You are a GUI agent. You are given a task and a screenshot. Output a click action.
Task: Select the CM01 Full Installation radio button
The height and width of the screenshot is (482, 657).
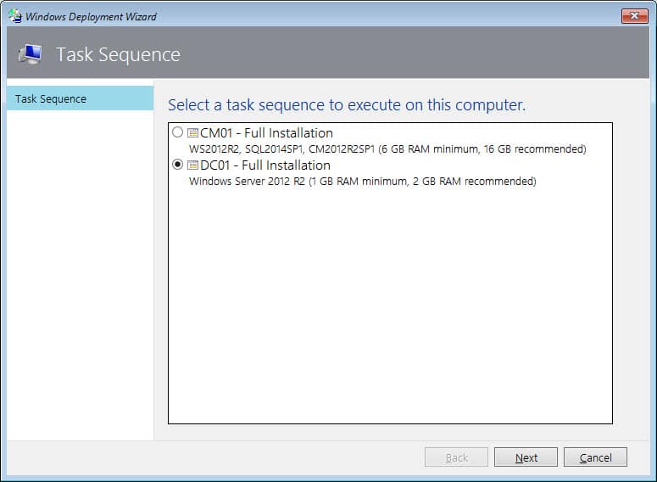[x=177, y=133]
